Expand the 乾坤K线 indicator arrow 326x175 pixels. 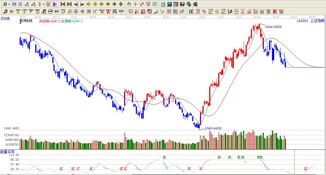click(x=20, y=23)
